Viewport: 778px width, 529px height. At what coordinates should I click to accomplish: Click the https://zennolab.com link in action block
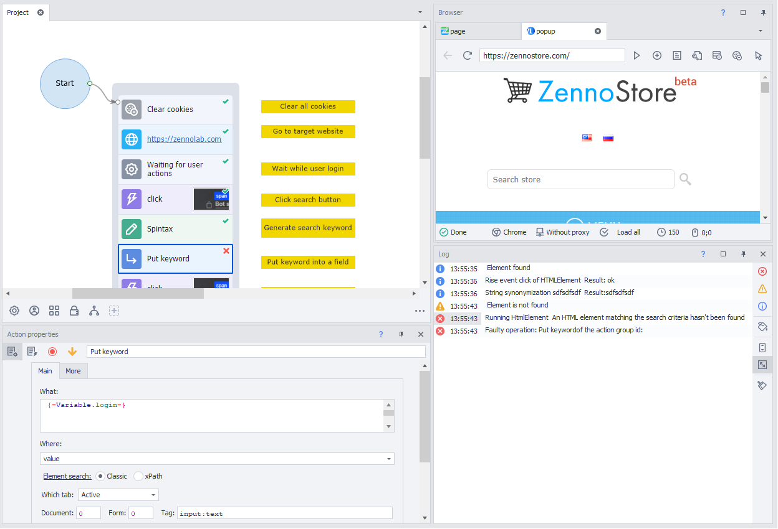point(184,139)
